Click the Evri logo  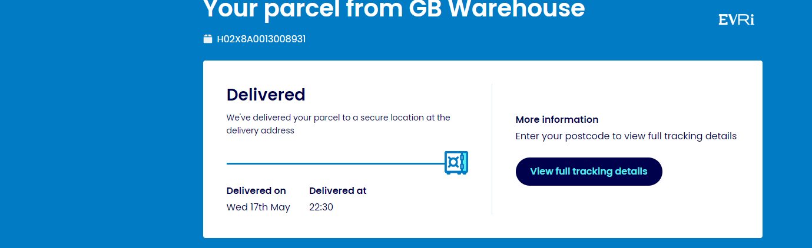[736, 20]
